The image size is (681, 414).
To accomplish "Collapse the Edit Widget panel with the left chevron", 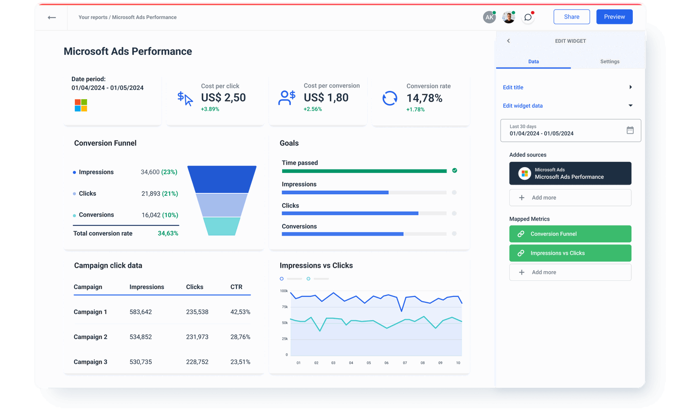I will point(508,41).
